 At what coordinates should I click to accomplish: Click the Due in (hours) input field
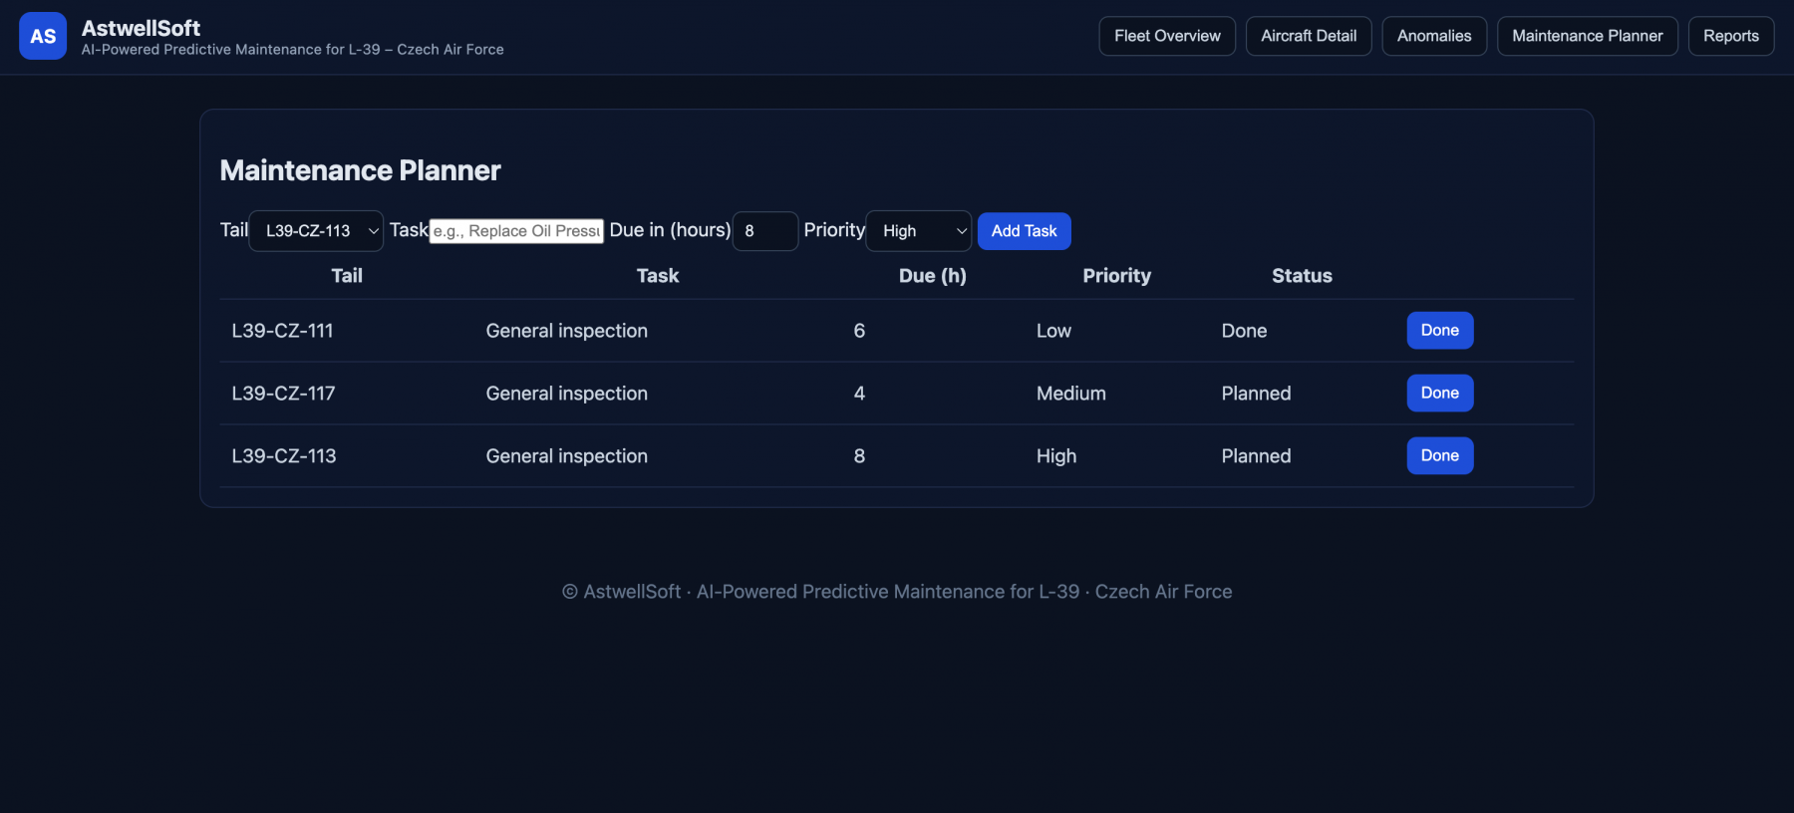point(764,231)
